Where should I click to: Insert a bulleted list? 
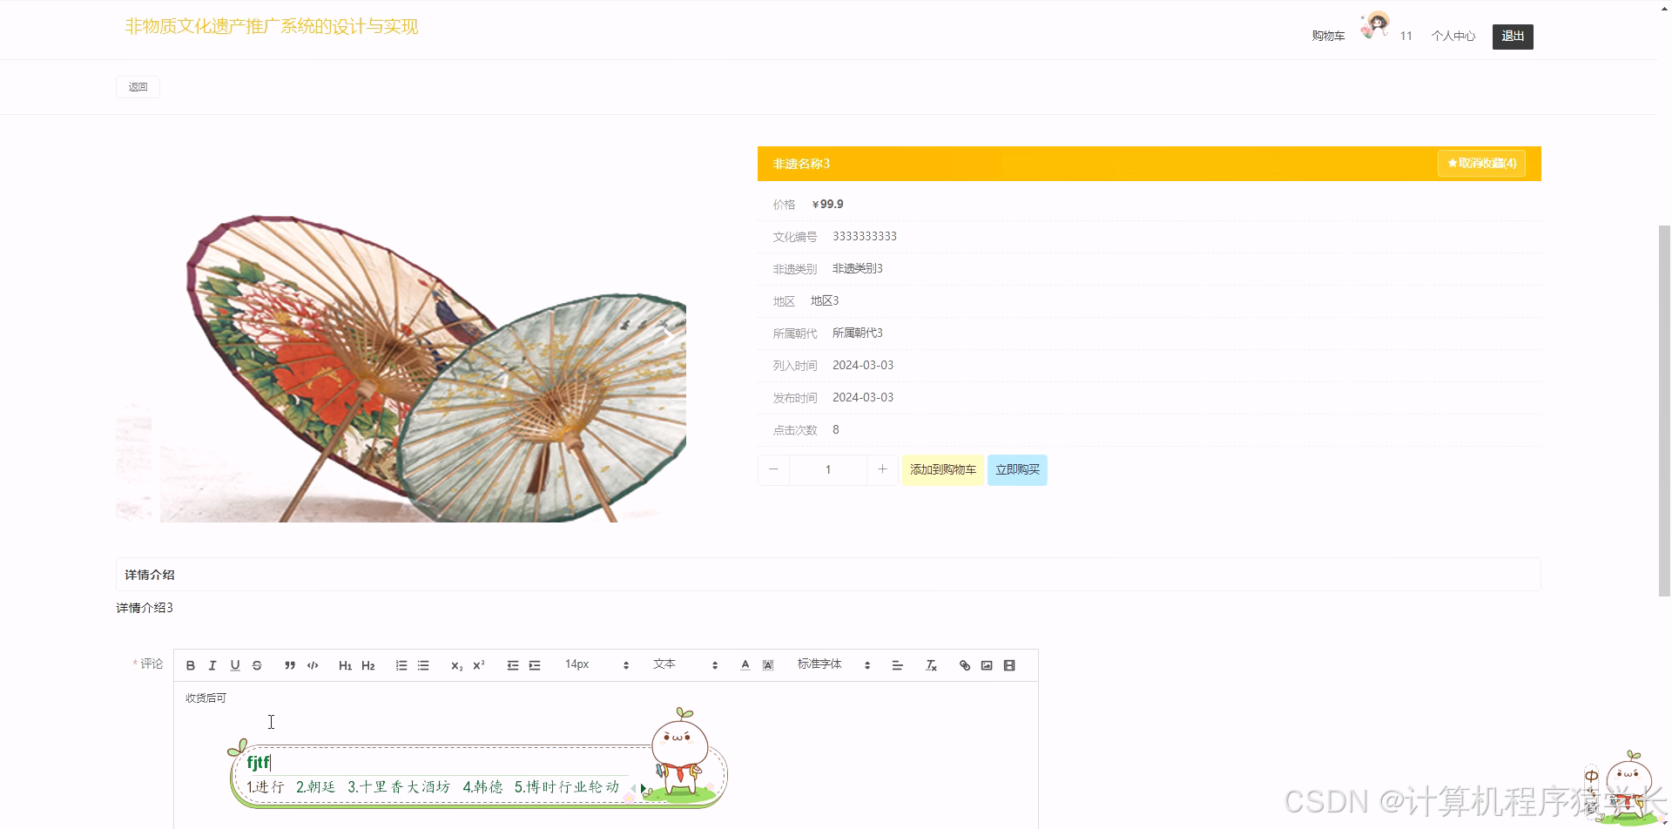(423, 665)
